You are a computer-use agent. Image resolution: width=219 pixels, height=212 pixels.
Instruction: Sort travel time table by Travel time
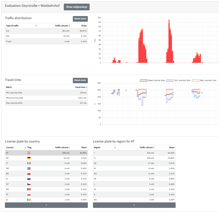point(87,87)
